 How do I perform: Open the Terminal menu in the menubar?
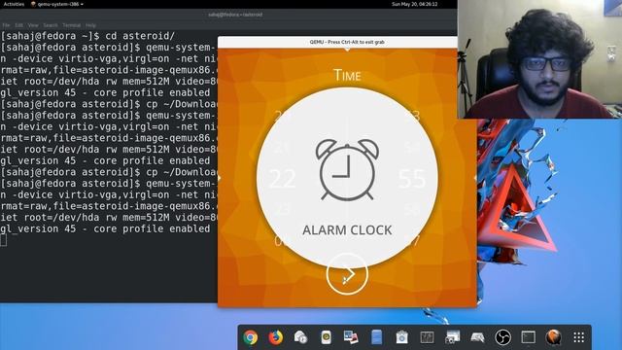pyautogui.click(x=71, y=25)
